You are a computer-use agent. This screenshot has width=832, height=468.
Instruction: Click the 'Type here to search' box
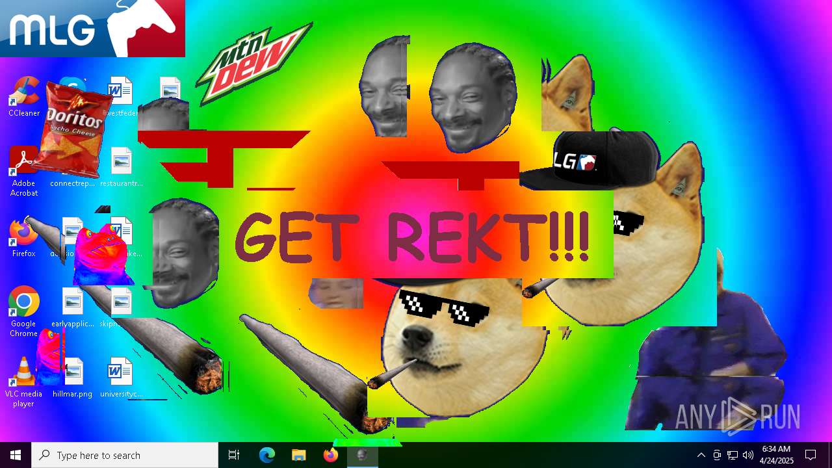point(125,455)
